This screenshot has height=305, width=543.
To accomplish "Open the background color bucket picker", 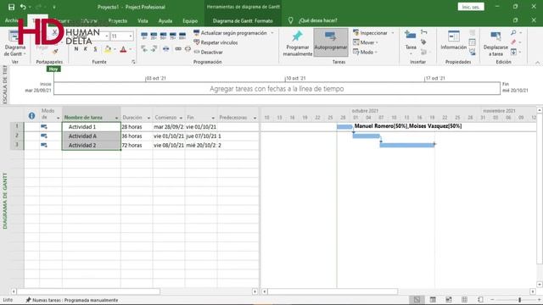I will (108, 49).
